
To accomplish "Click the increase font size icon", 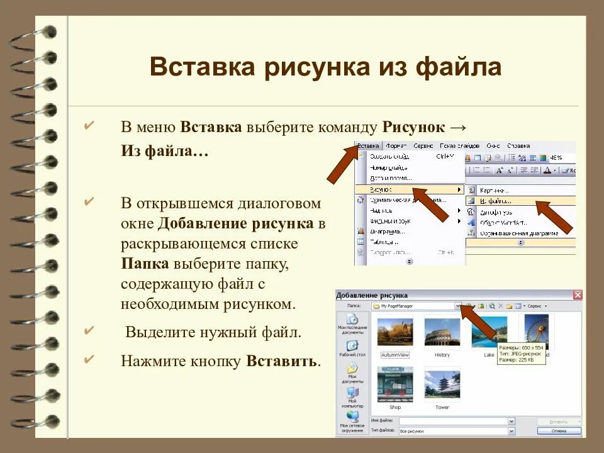I will click(x=500, y=171).
